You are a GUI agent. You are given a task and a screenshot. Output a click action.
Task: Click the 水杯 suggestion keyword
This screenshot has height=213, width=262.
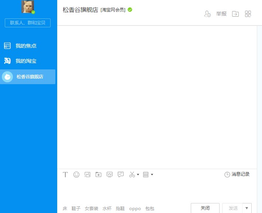(x=107, y=209)
